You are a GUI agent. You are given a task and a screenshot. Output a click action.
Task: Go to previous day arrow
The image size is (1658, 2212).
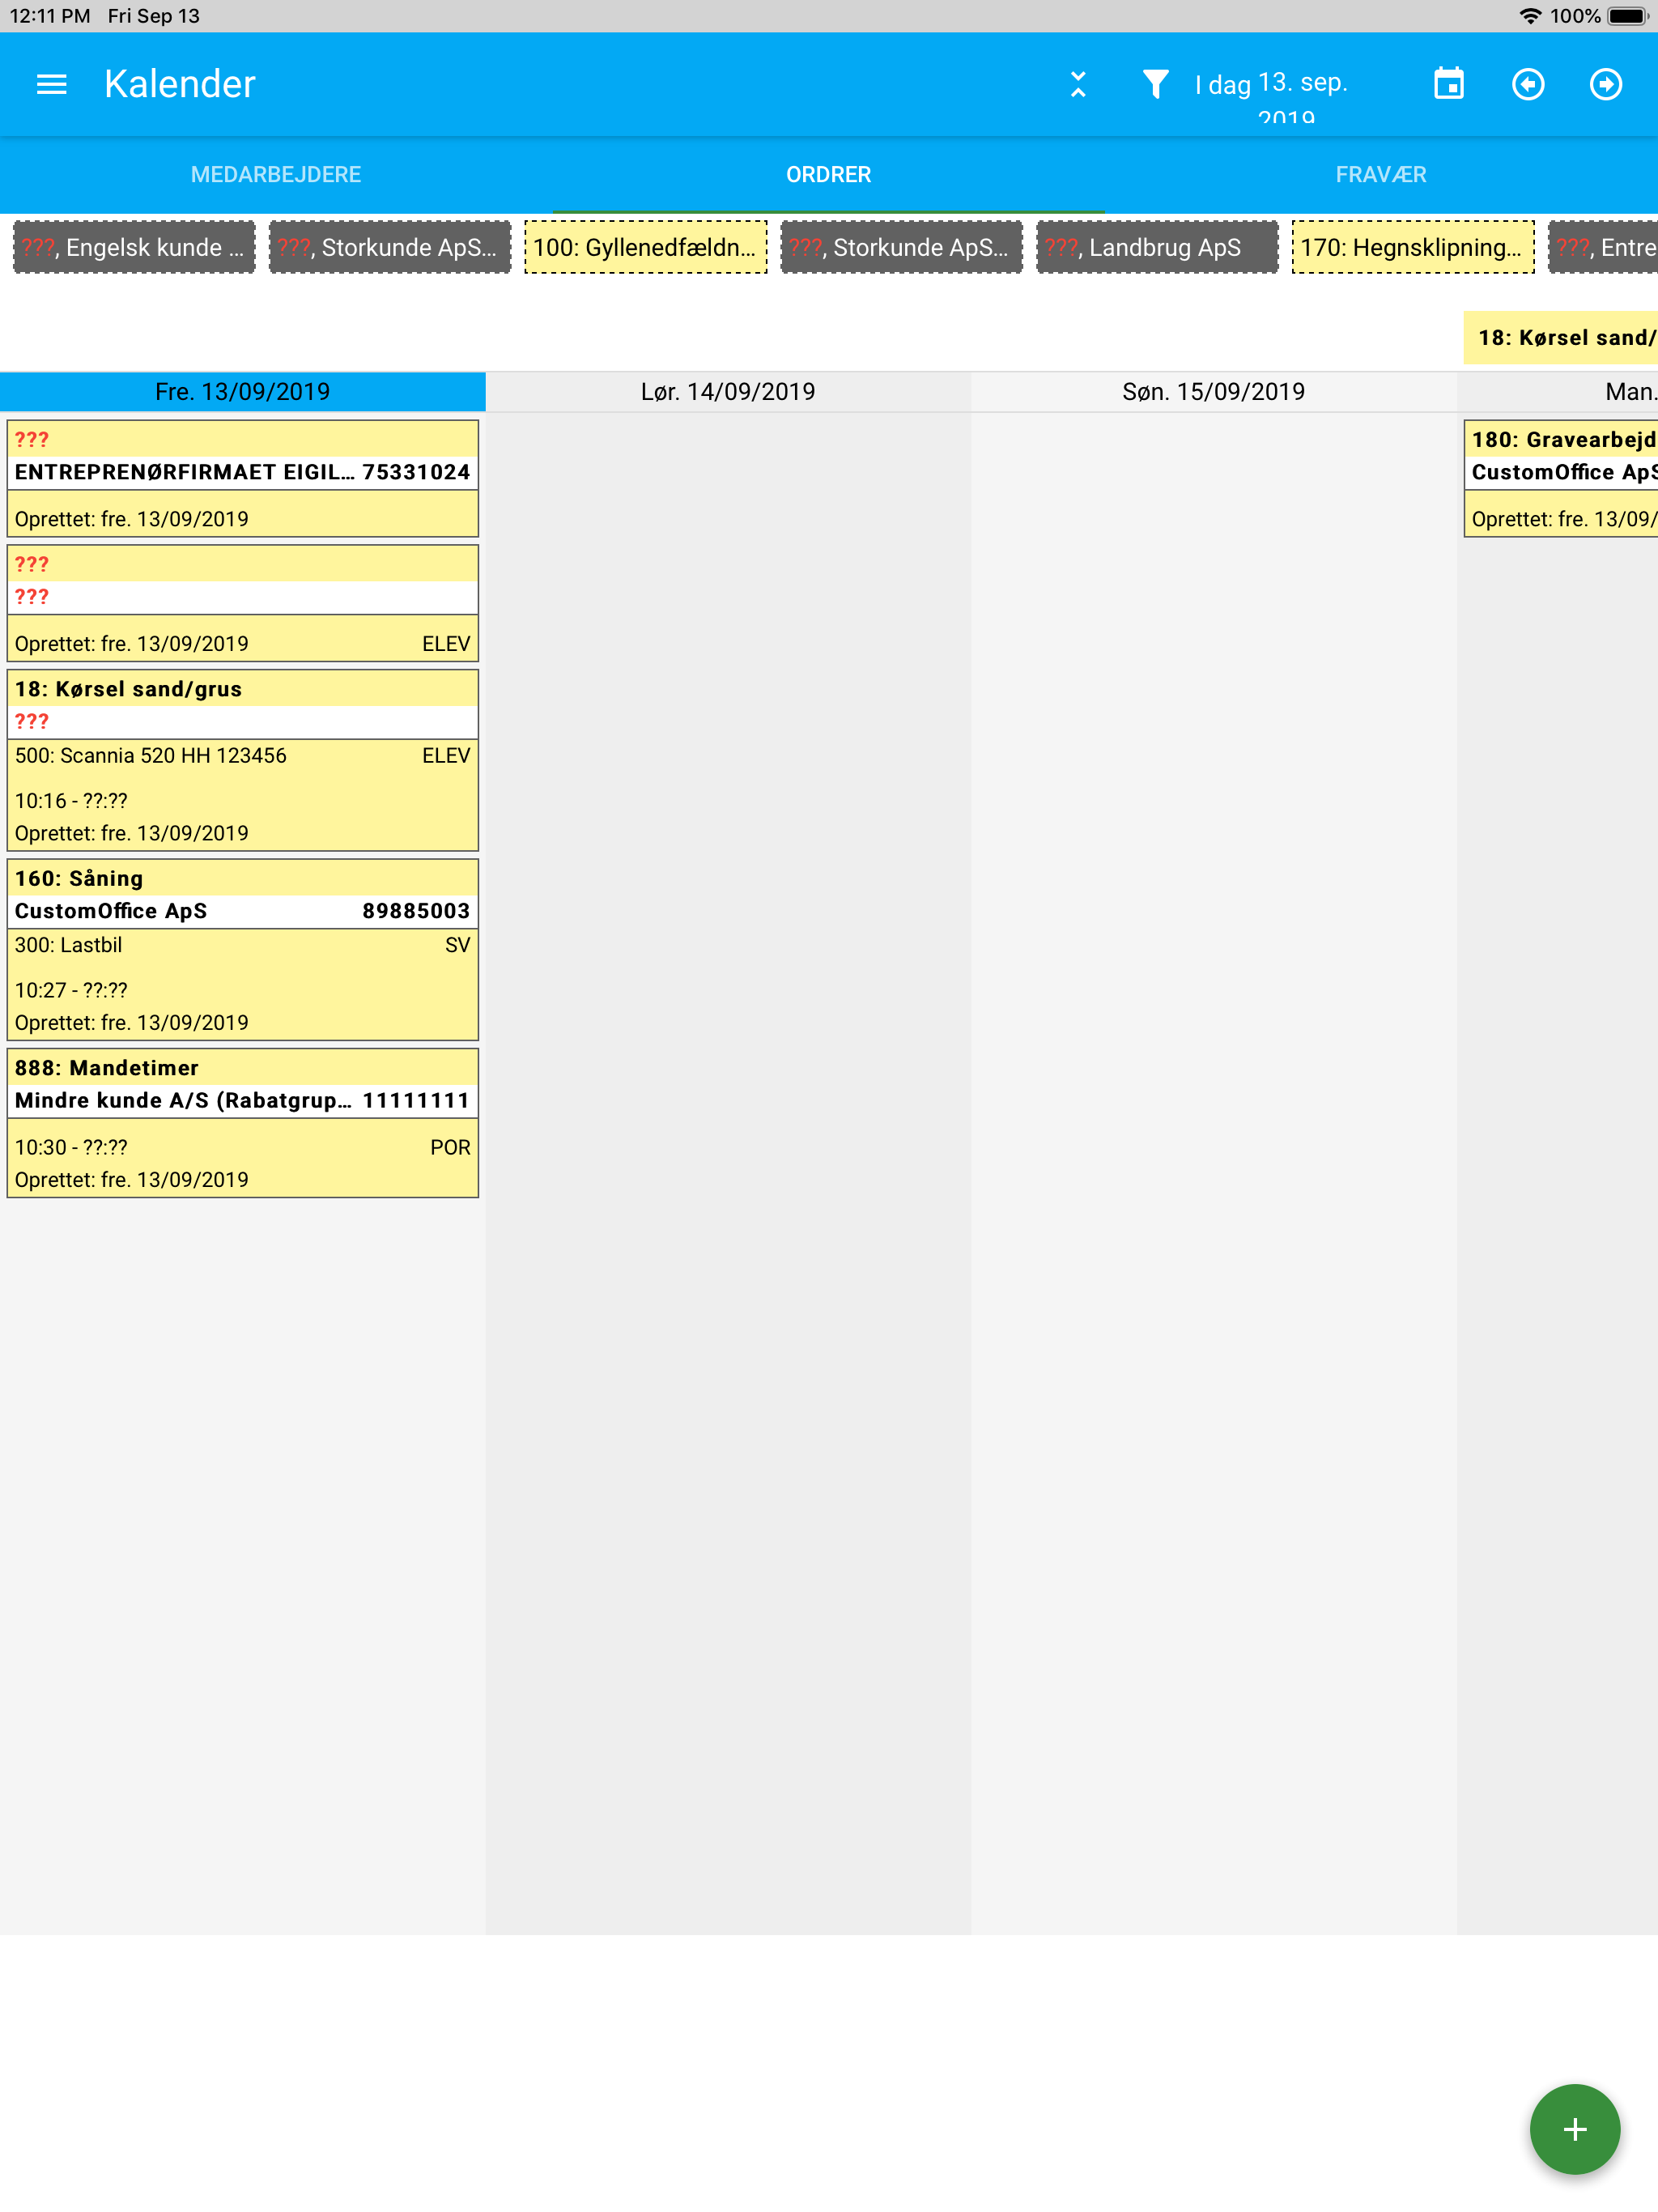[1527, 84]
